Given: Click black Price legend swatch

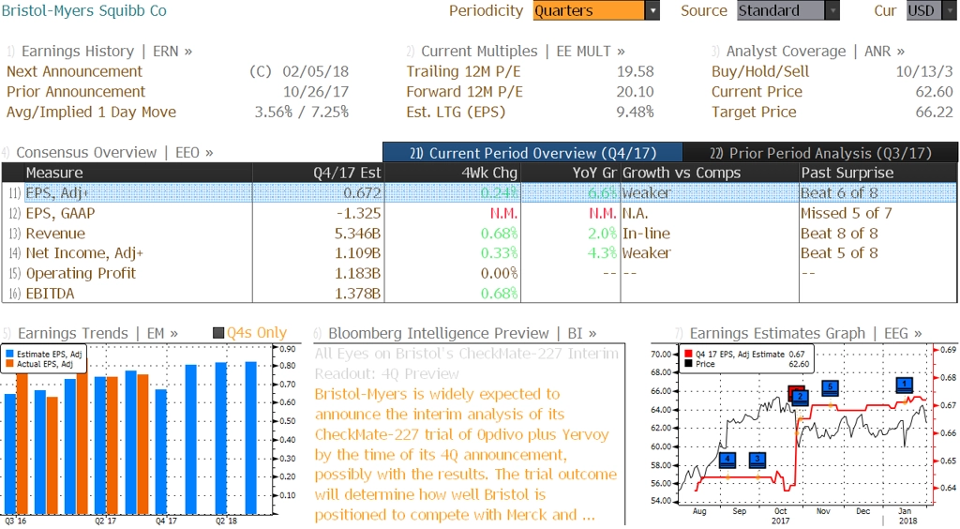Looking at the screenshot, I should click(688, 364).
